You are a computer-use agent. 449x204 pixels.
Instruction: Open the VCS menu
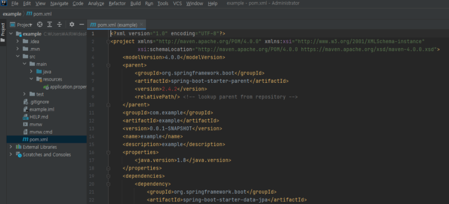point(177,4)
